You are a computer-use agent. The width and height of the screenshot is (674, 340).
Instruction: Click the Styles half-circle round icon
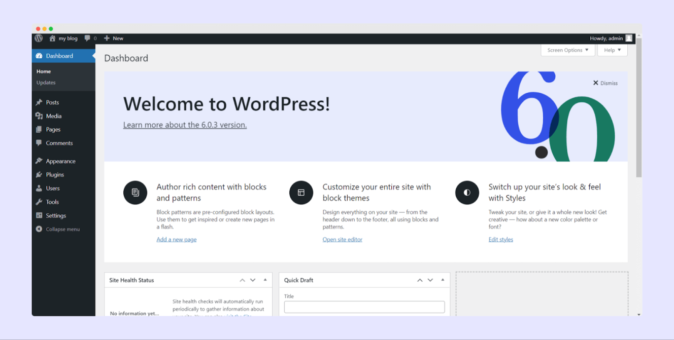pyautogui.click(x=467, y=193)
